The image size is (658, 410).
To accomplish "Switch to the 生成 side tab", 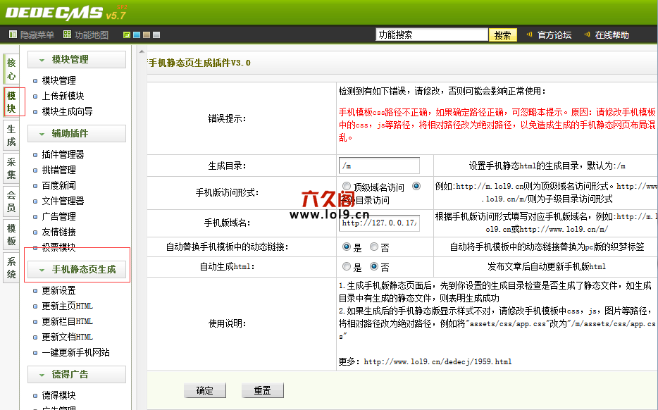I will tap(11, 135).
